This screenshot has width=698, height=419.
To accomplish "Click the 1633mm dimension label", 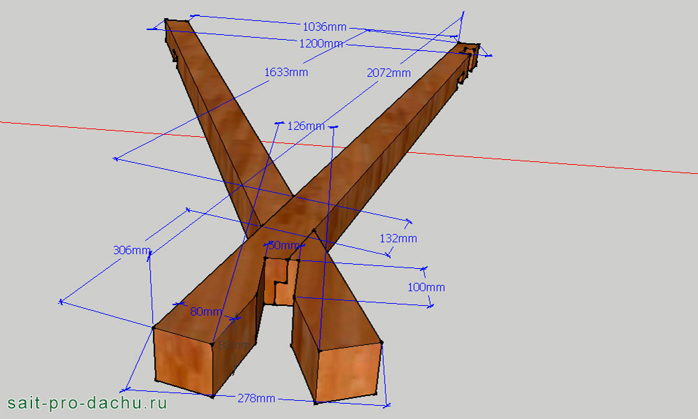I will point(285,72).
